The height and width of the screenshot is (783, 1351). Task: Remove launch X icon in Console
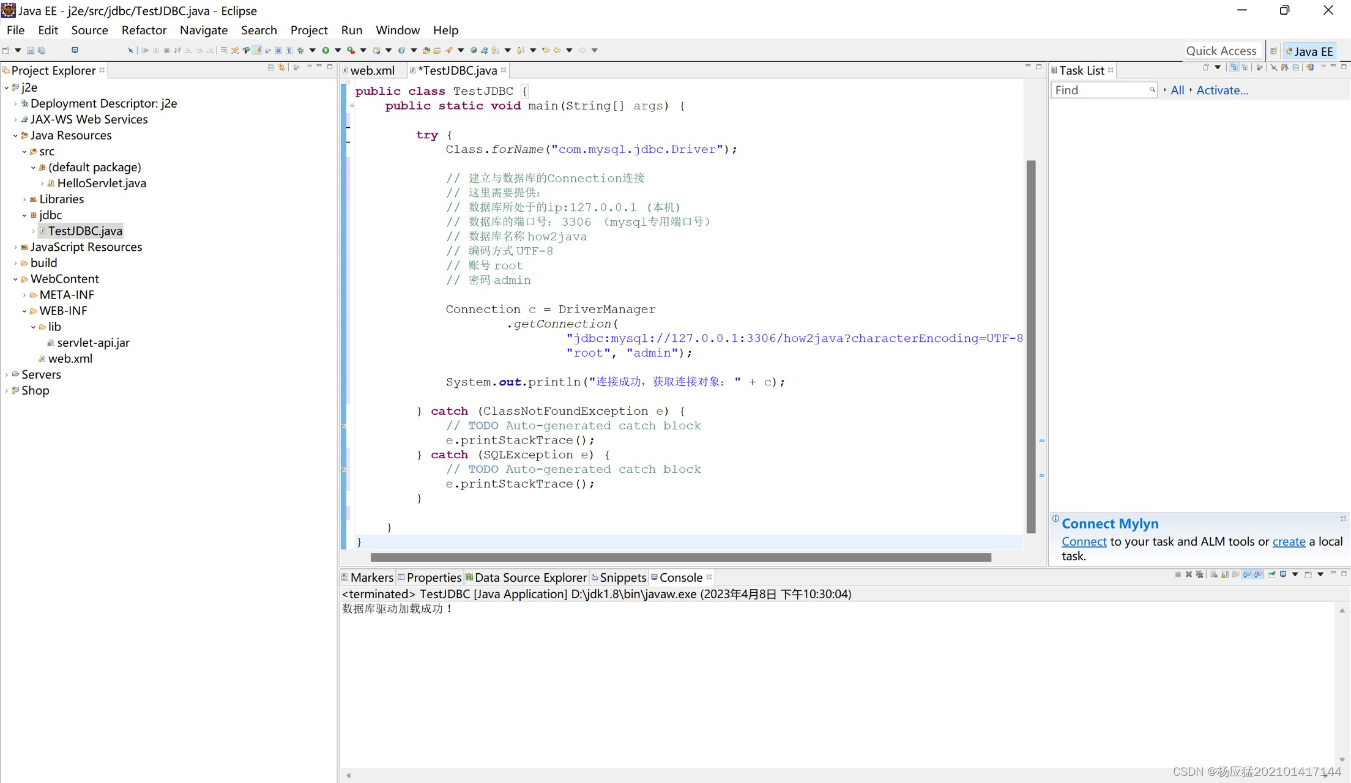(1189, 574)
